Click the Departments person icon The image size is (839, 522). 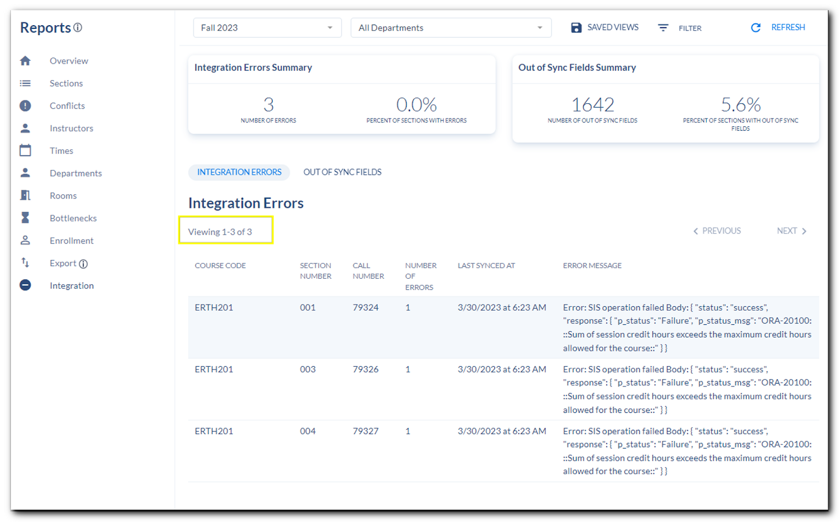pyautogui.click(x=25, y=172)
